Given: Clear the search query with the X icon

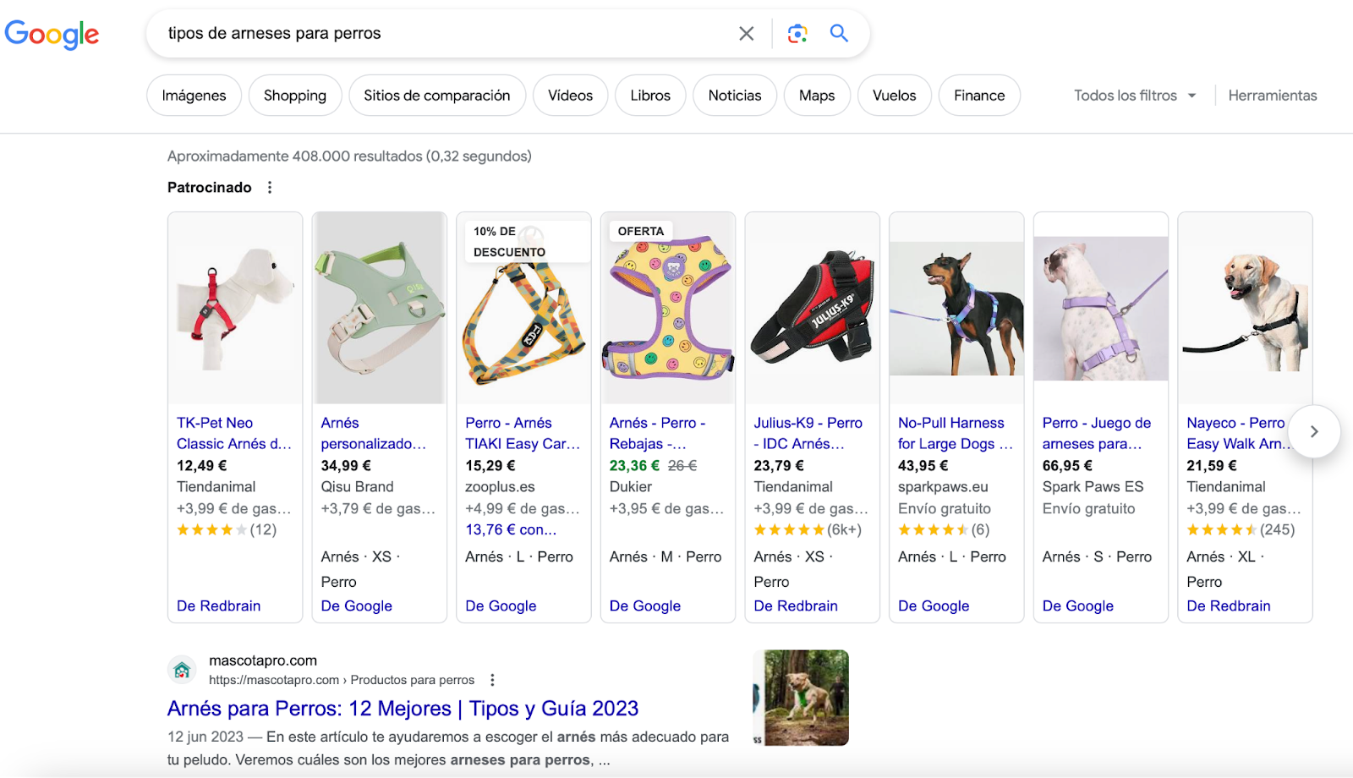Looking at the screenshot, I should (x=747, y=33).
